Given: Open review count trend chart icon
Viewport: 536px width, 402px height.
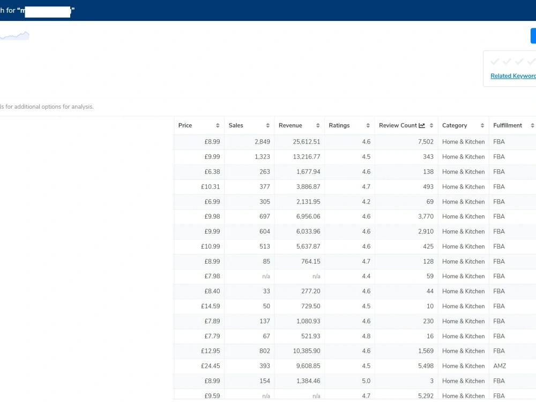Looking at the screenshot, I should (422, 125).
